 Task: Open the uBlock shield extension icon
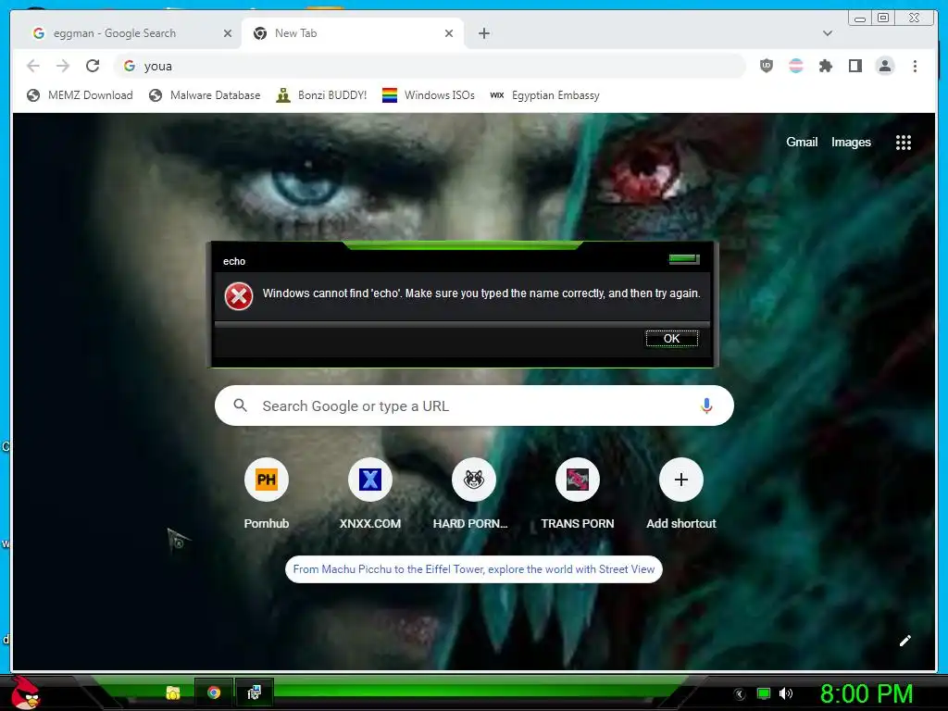[x=766, y=66]
